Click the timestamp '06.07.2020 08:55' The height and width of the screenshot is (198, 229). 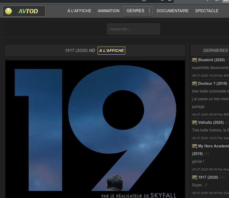[x=204, y=115]
